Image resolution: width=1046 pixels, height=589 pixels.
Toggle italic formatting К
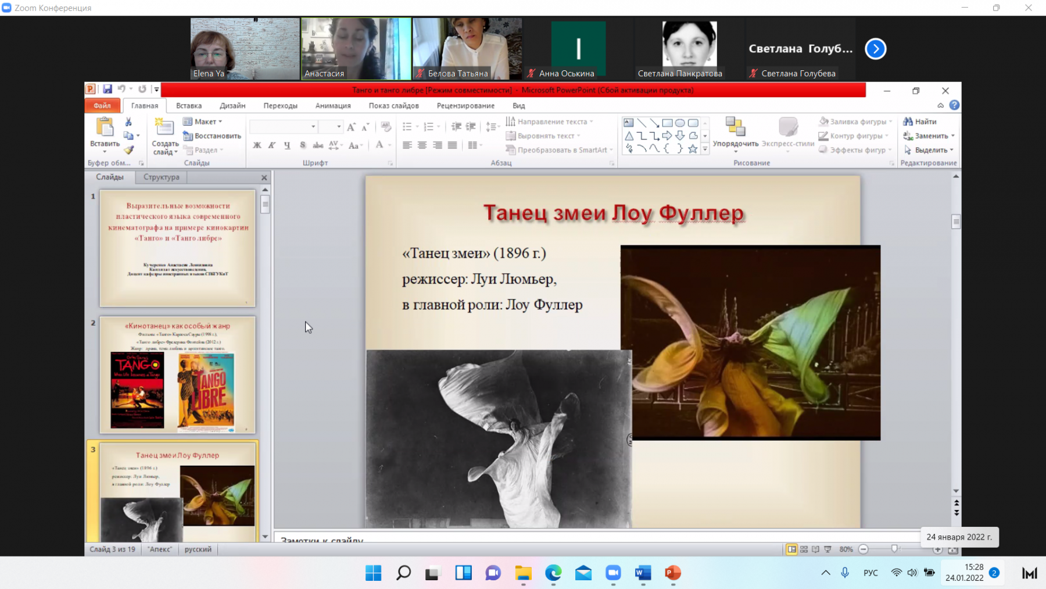[272, 145]
